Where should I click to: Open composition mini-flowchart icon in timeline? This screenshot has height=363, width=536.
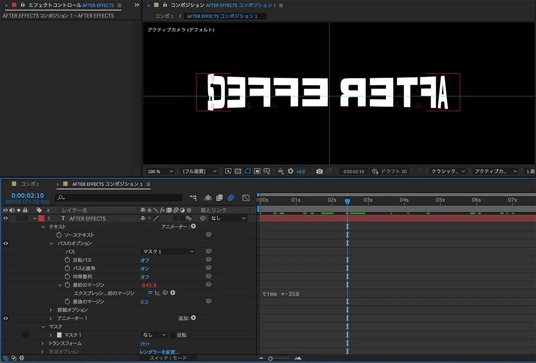[193, 198]
